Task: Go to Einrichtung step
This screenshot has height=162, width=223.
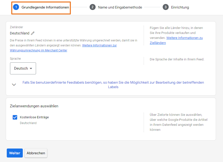Action: [x=180, y=7]
